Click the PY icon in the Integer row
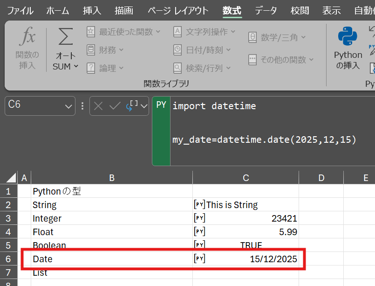 point(199,218)
